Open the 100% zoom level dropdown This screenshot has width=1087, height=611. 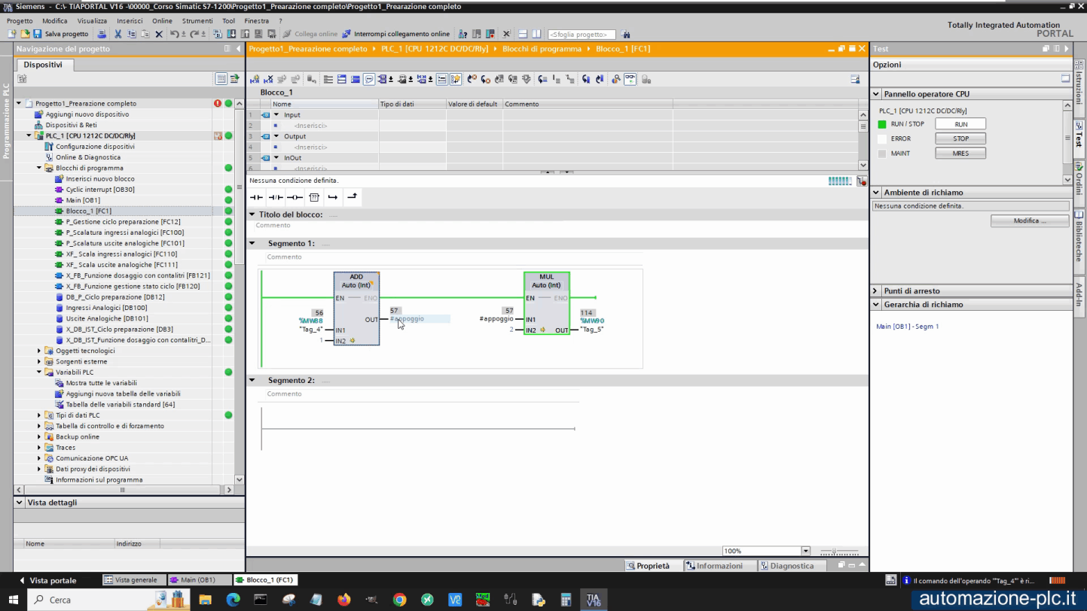tap(805, 550)
